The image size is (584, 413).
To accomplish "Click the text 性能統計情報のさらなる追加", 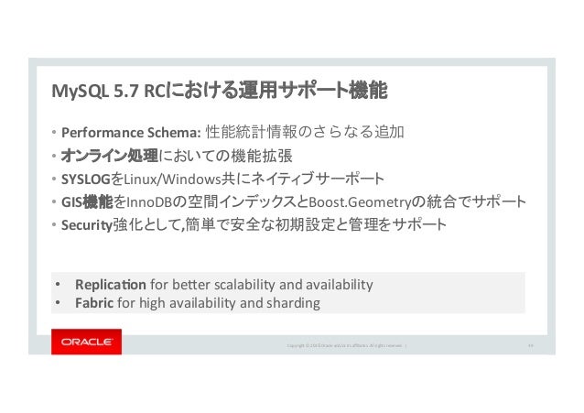I will [305, 132].
